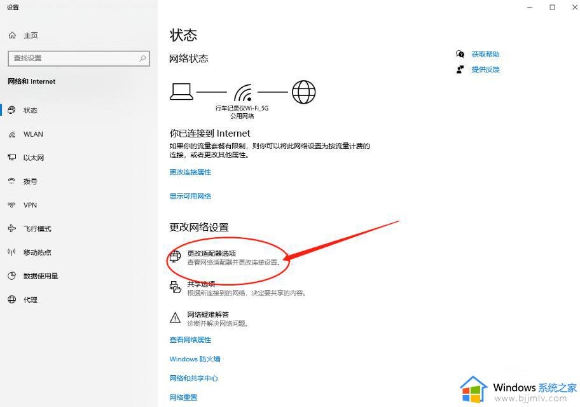Viewport: 580px width, 407px height.
Task: Open the 移动热点 mobile hotspot icon
Action: coord(11,252)
